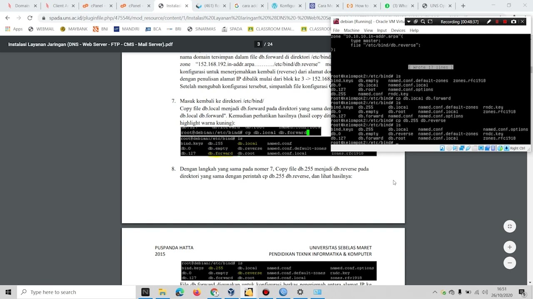
Task: Click the recording bar zoom magnifier icon
Action: coord(423,22)
